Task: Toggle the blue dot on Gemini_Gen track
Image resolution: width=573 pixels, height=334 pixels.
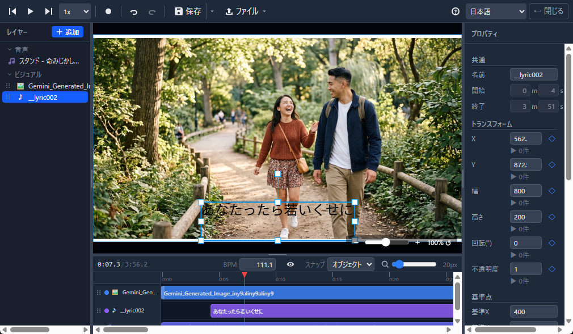Action: (107, 293)
